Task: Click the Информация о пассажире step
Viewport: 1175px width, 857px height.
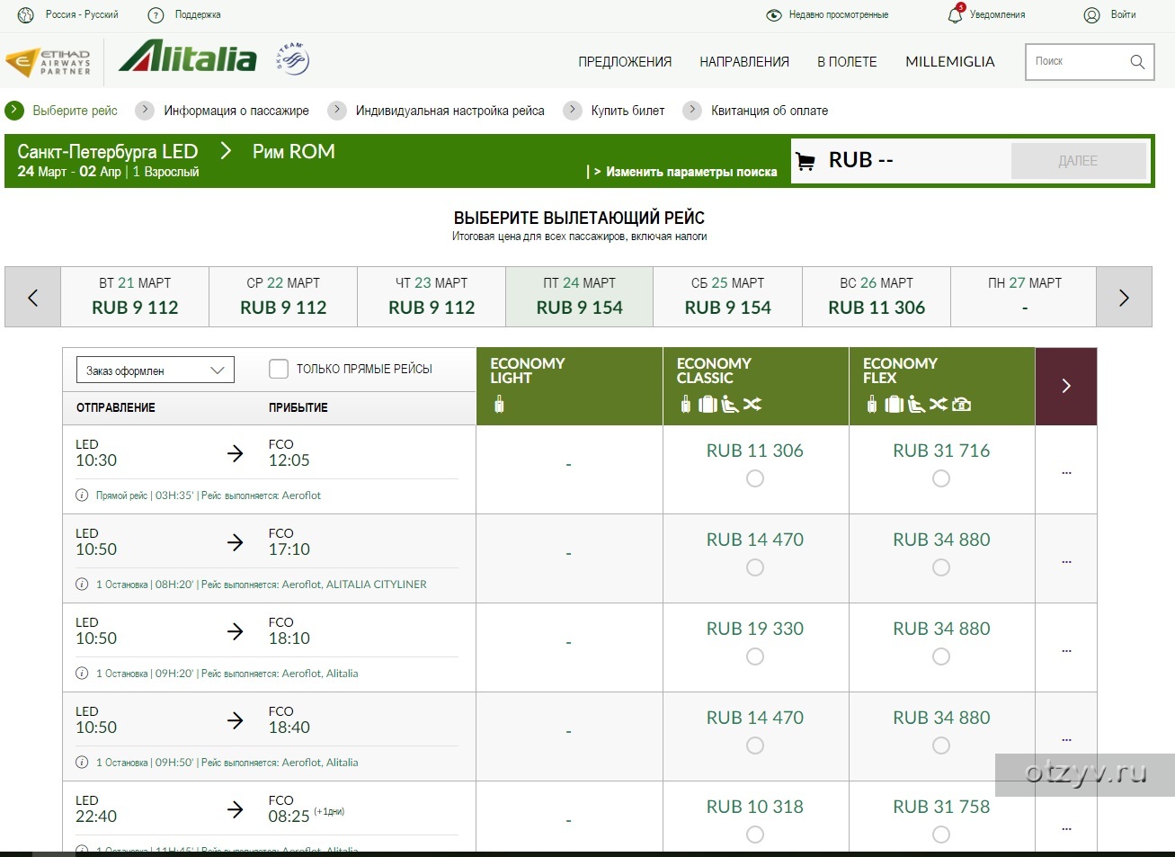Action: coord(236,111)
